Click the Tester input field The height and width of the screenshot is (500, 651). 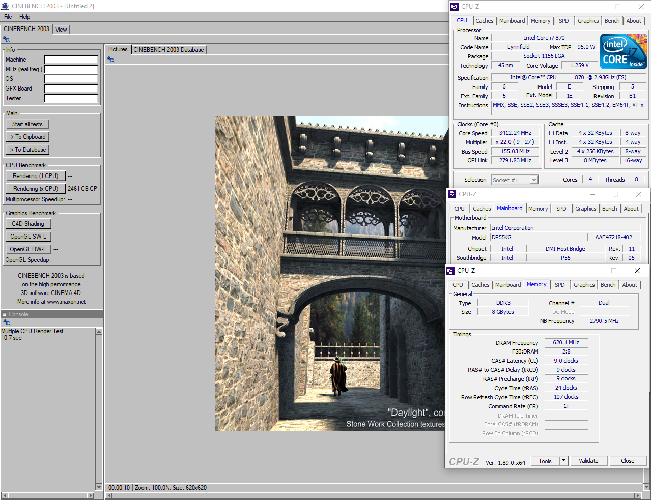[x=71, y=98]
